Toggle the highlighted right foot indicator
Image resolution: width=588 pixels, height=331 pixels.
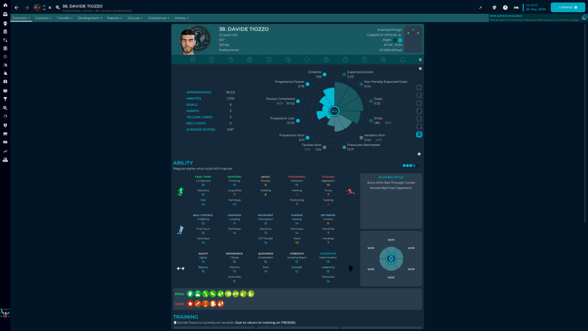pos(400,40)
